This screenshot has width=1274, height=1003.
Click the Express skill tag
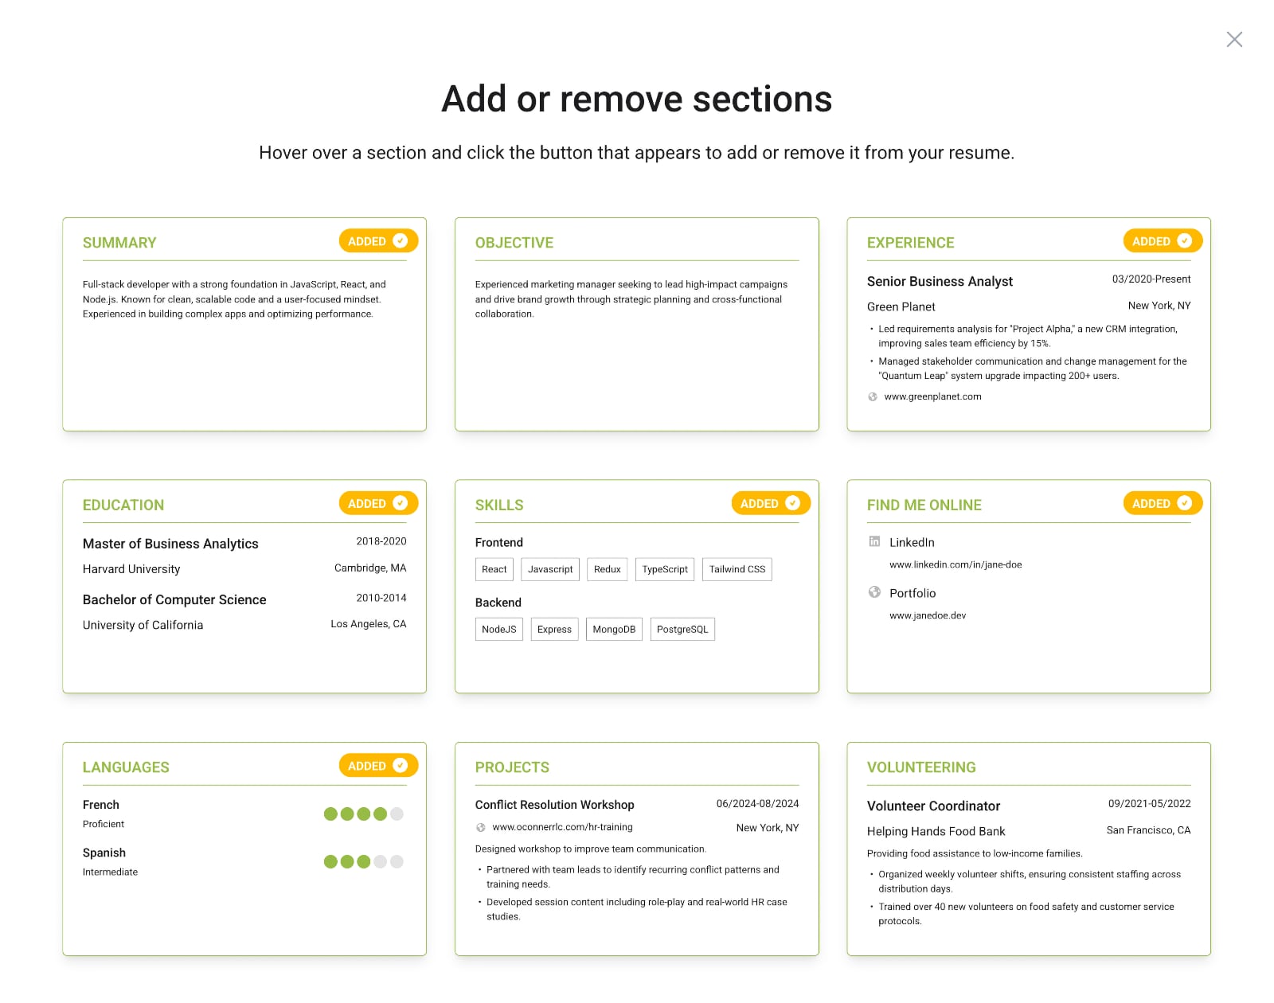tap(554, 630)
